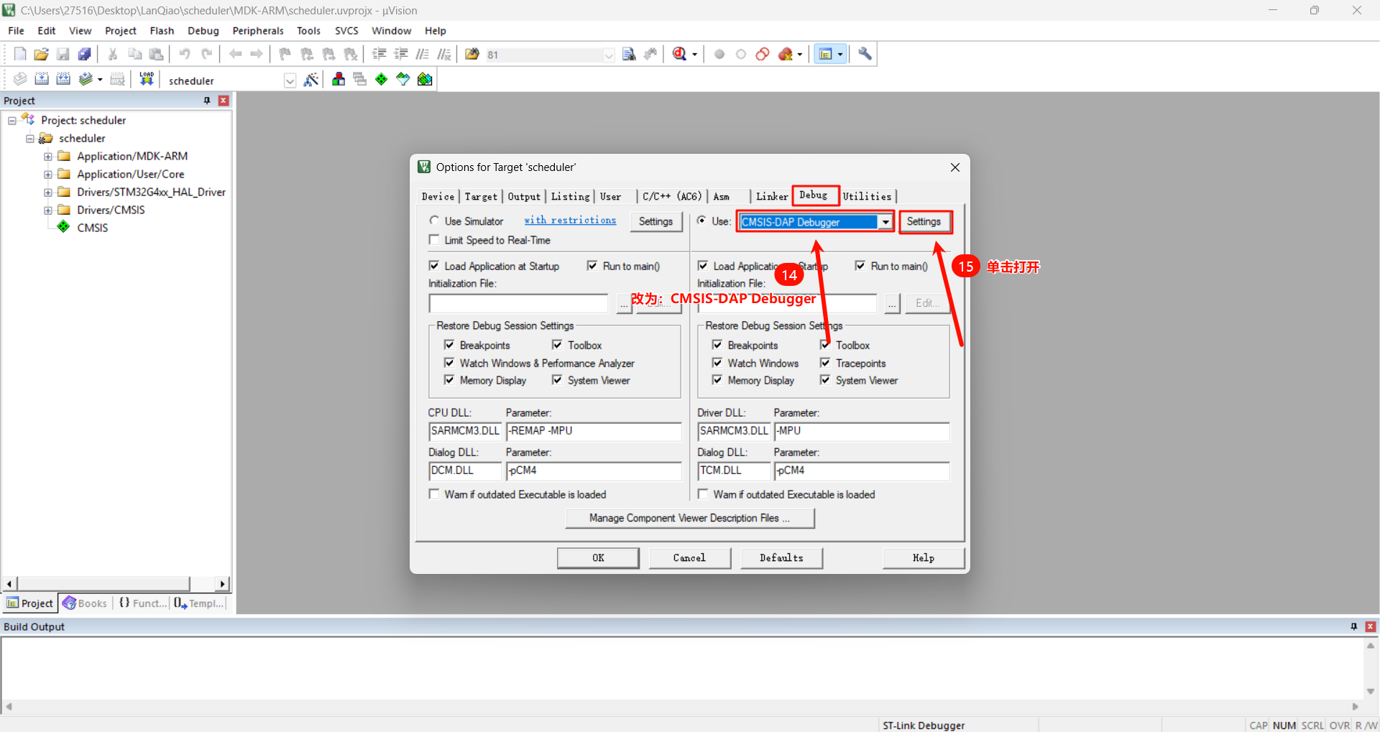Click the with restrictions link
Image resolution: width=1380 pixels, height=732 pixels.
pos(570,221)
